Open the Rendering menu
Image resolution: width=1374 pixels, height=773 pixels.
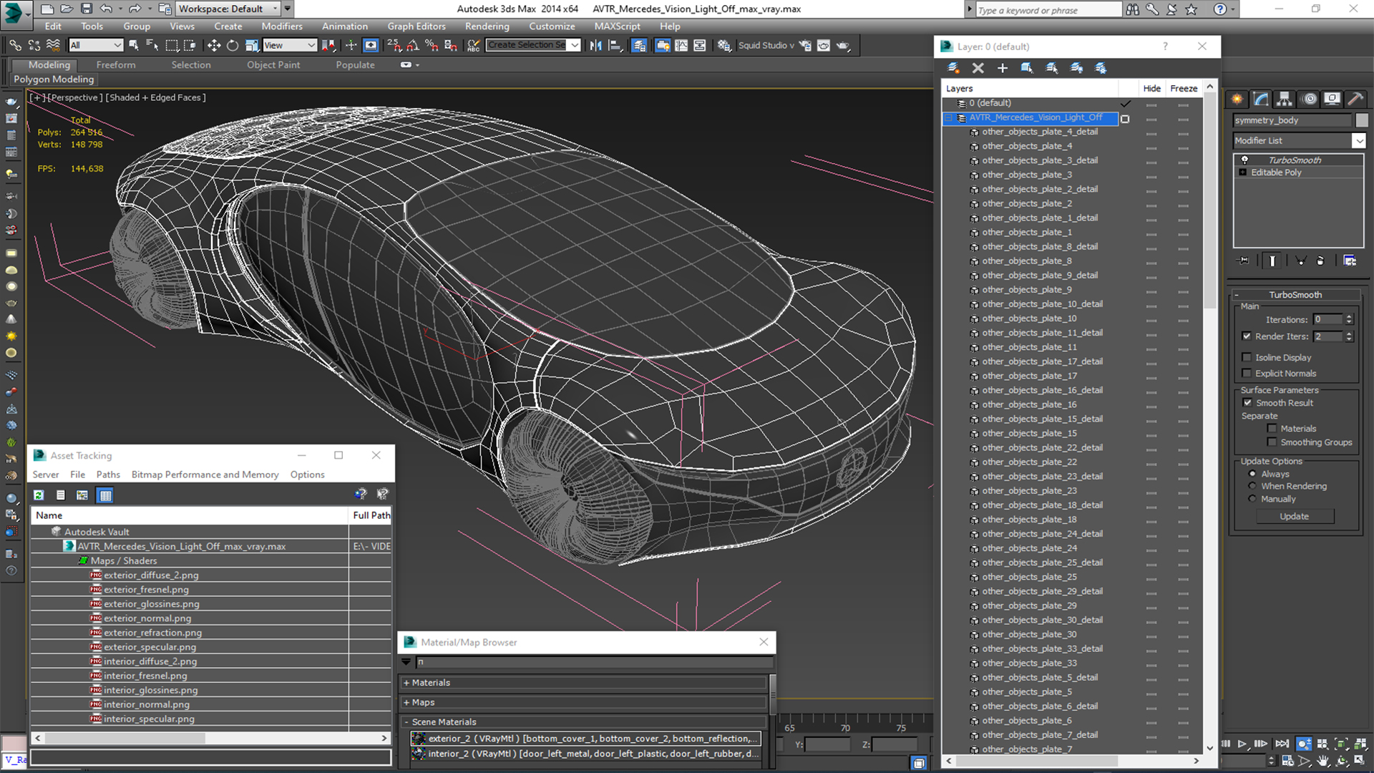point(487,26)
